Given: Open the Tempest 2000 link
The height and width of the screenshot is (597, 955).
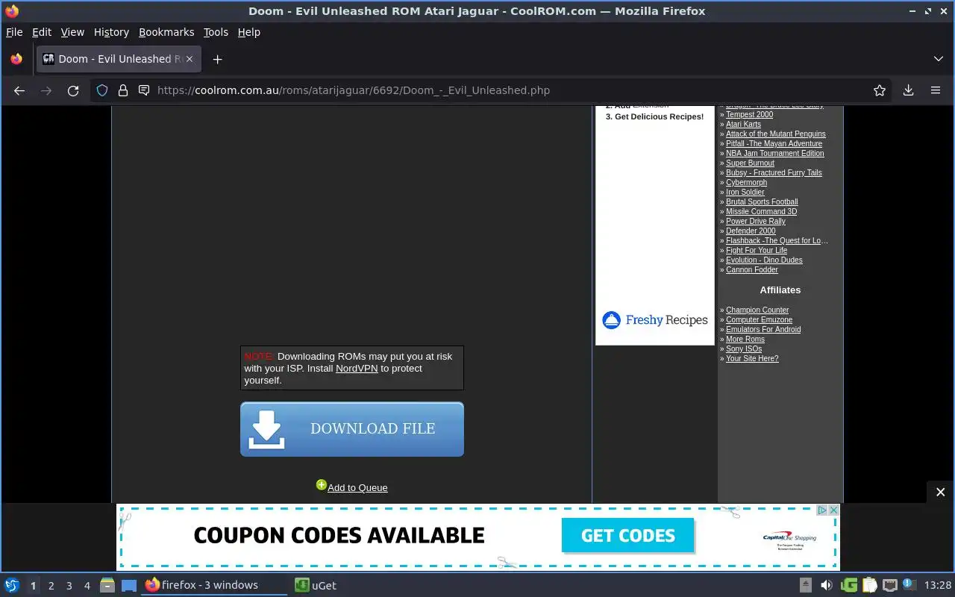Looking at the screenshot, I should pyautogui.click(x=749, y=115).
